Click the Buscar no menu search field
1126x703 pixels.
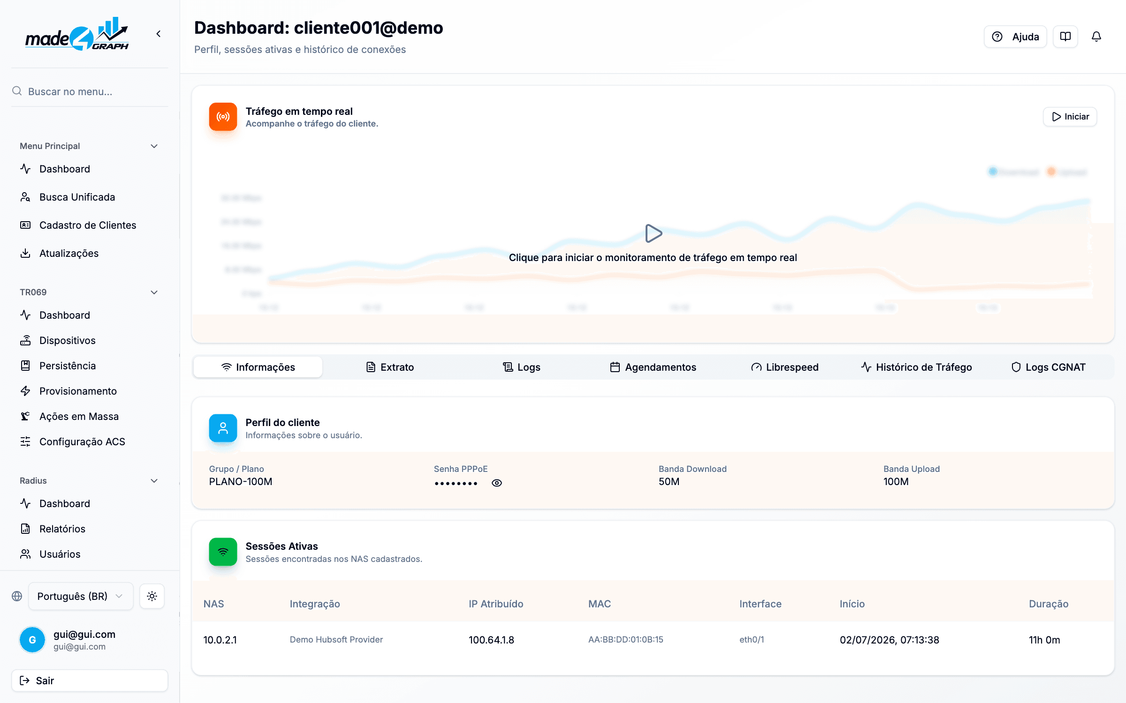click(90, 91)
